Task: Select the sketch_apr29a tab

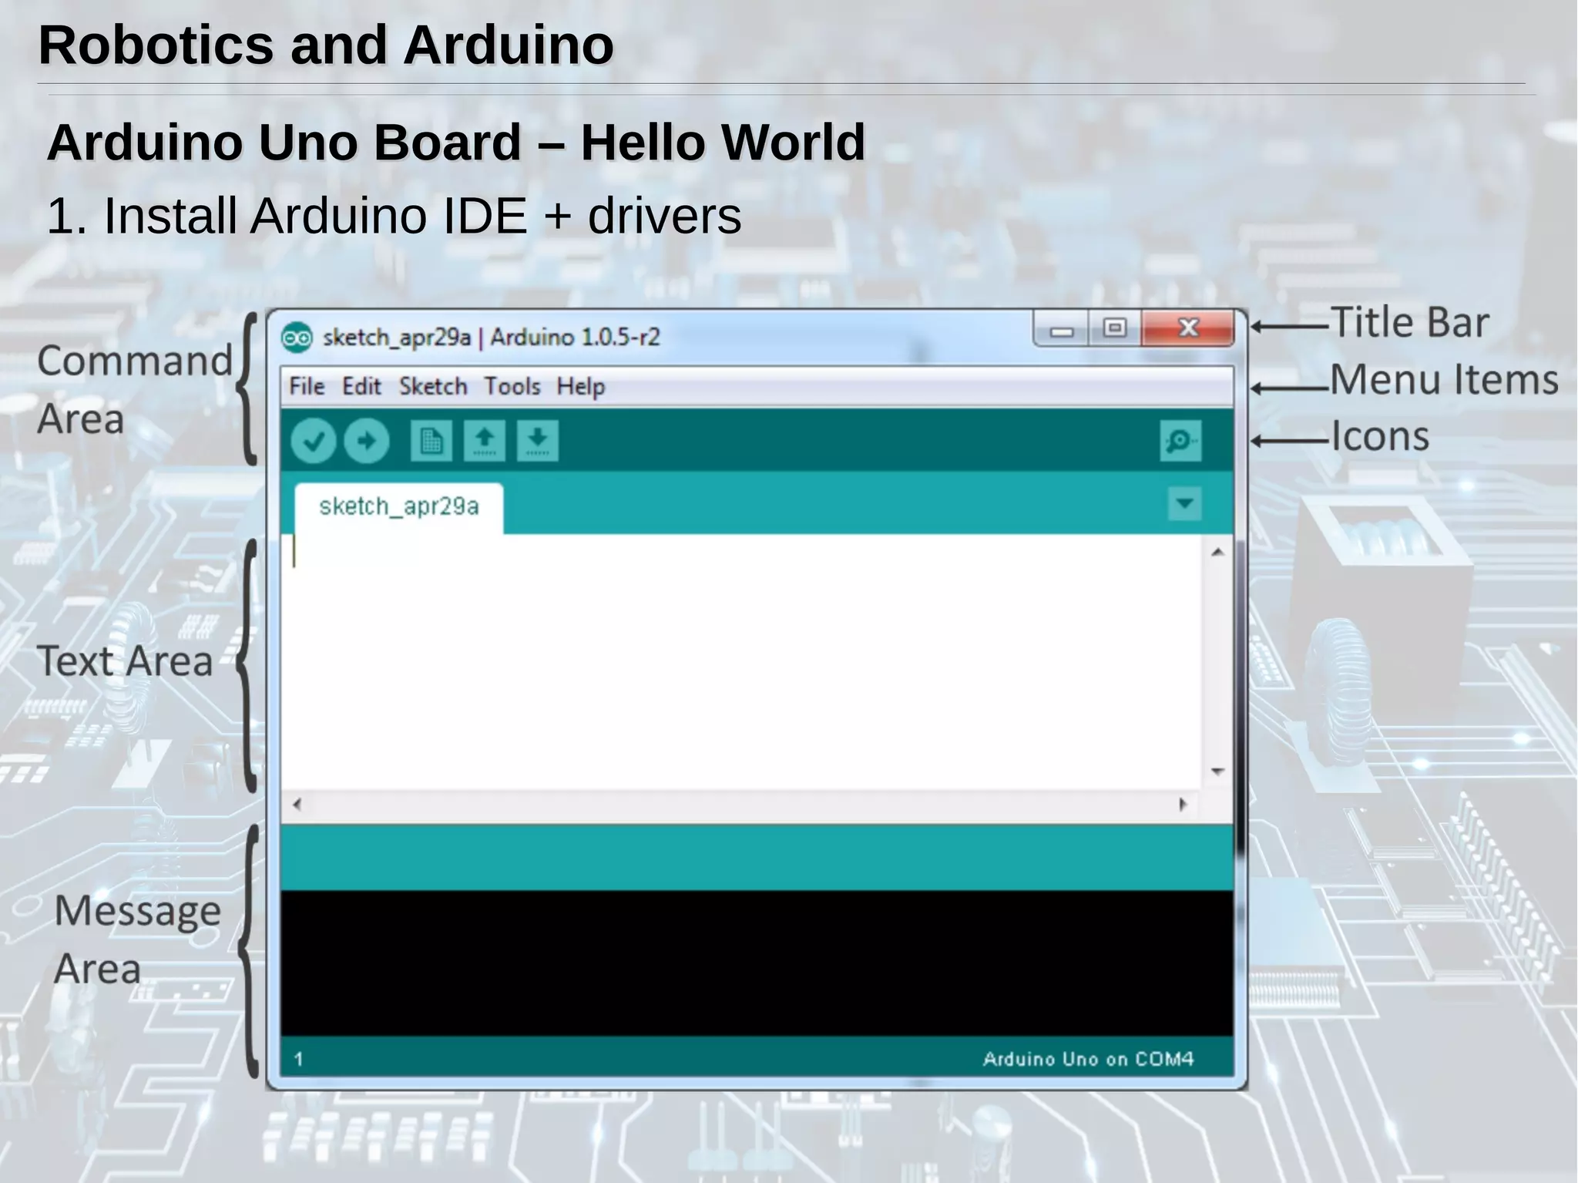Action: (399, 507)
